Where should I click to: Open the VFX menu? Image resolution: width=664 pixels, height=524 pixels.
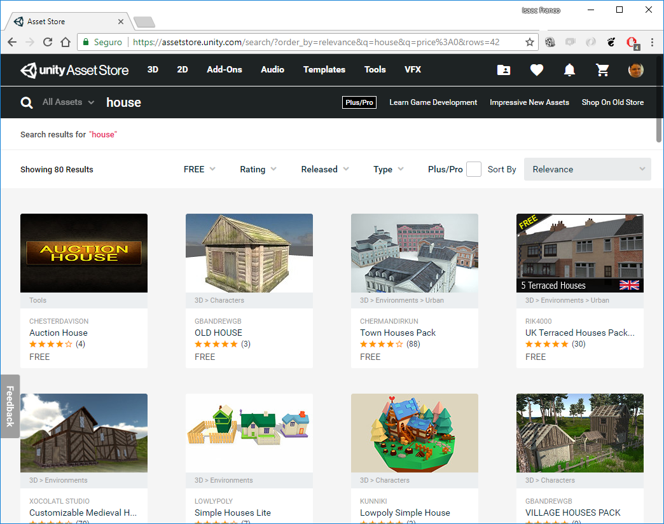click(x=413, y=69)
